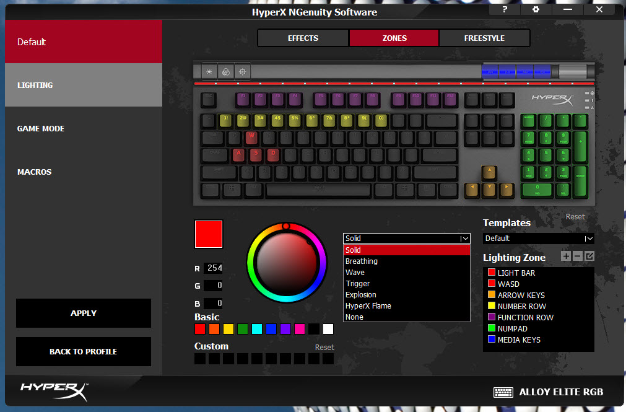
Task: Select the yellow 5% key in number row
Action: coord(295,120)
